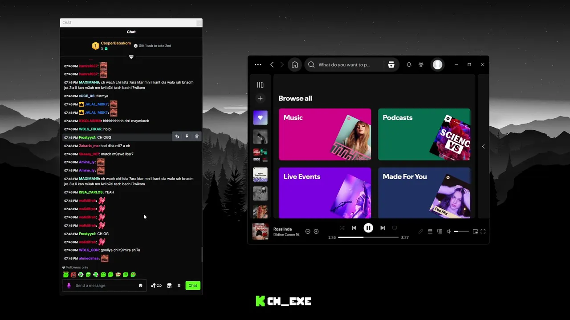Expand Your Library in Spotify sidebar
The image size is (570, 320).
(x=260, y=85)
